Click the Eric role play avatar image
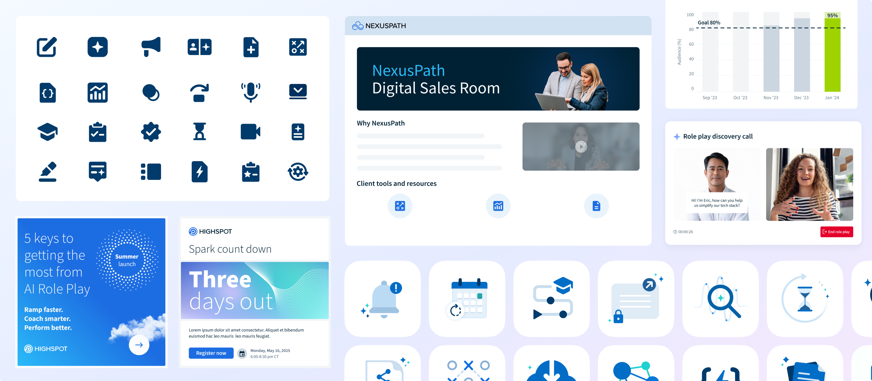 (x=717, y=184)
